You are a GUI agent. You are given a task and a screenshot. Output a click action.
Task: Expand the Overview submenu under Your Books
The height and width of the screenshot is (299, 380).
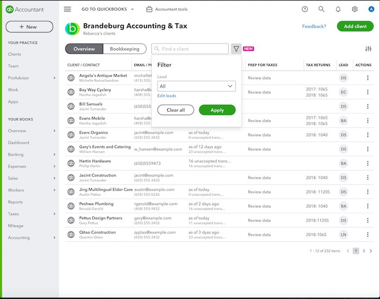[x=54, y=131]
